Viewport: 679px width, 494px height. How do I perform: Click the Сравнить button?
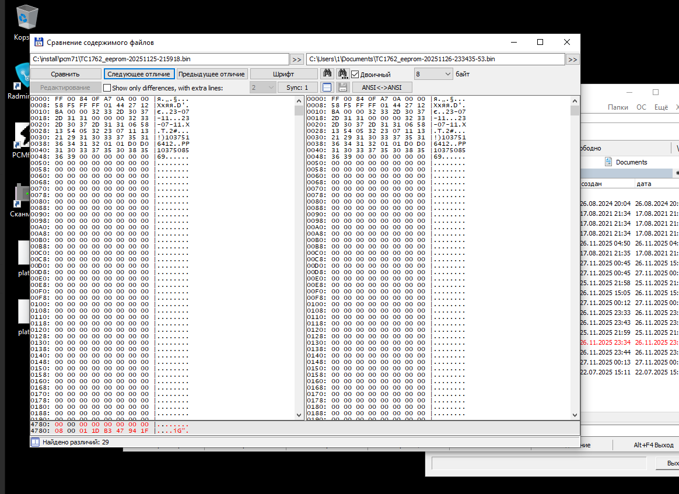[65, 74]
